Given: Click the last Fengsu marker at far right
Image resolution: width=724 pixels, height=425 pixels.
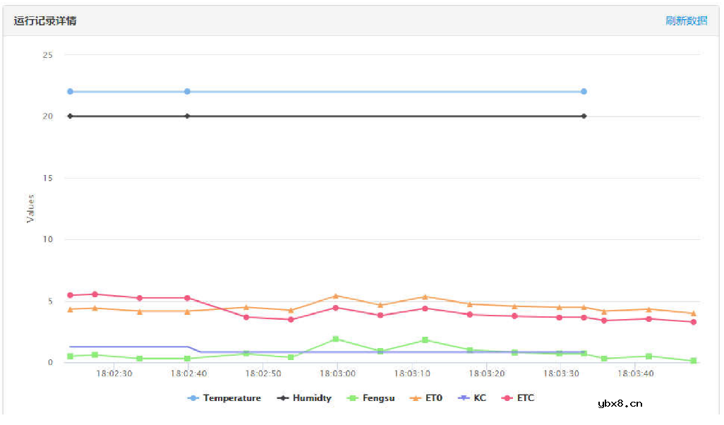Looking at the screenshot, I should tap(694, 361).
